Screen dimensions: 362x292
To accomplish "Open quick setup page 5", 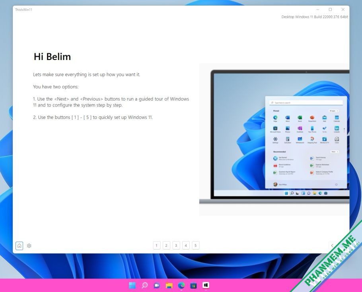I will click(196, 246).
